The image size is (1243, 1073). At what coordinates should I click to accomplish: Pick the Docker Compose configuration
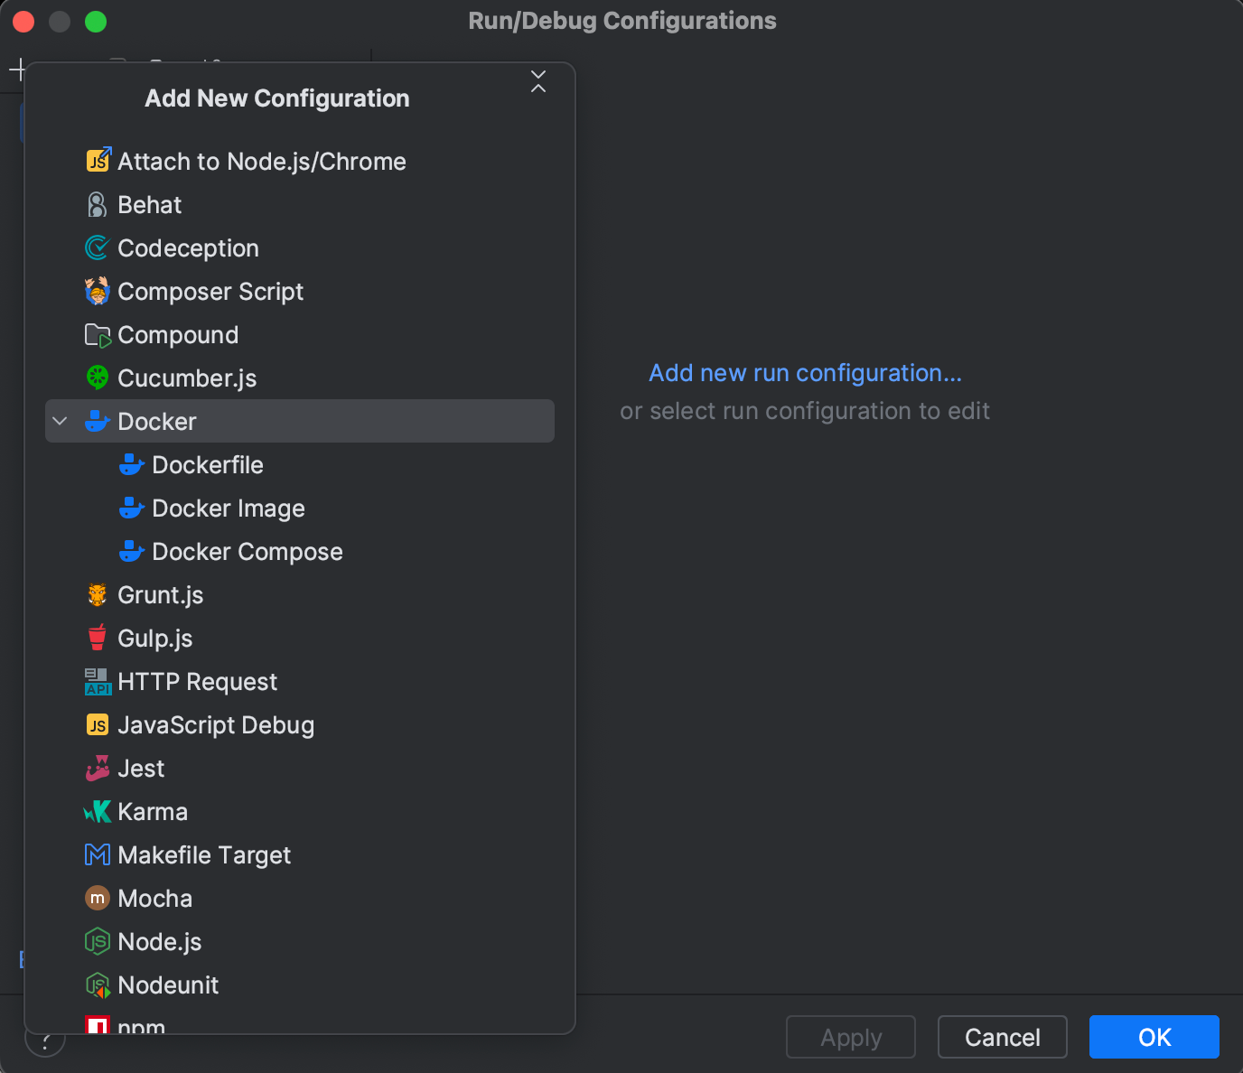point(247,551)
